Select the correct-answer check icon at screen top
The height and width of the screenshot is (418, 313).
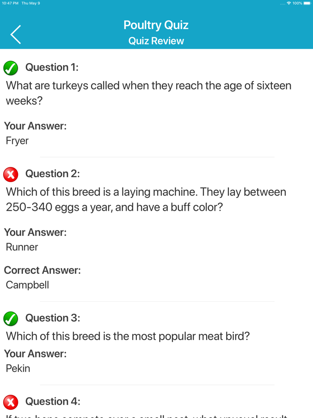(11, 68)
